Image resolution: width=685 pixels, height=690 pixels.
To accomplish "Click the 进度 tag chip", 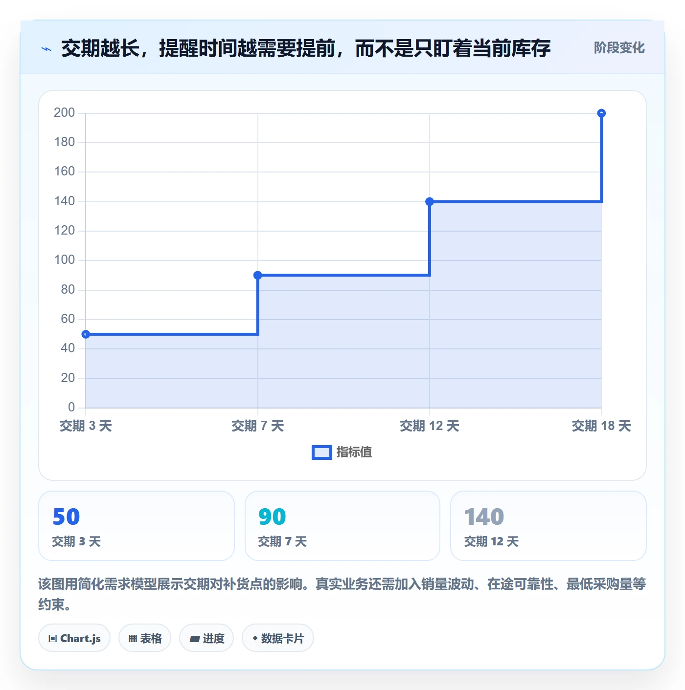I will click(x=206, y=638).
